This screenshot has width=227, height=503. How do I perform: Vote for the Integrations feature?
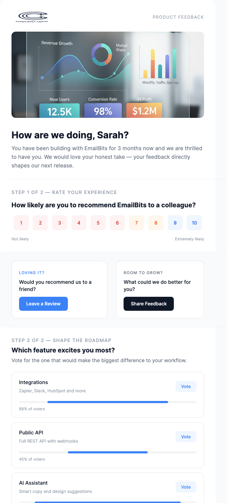[x=186, y=386]
